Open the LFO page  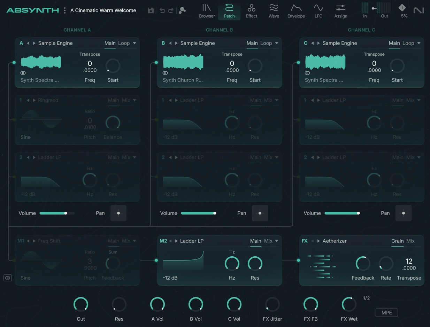pyautogui.click(x=318, y=11)
